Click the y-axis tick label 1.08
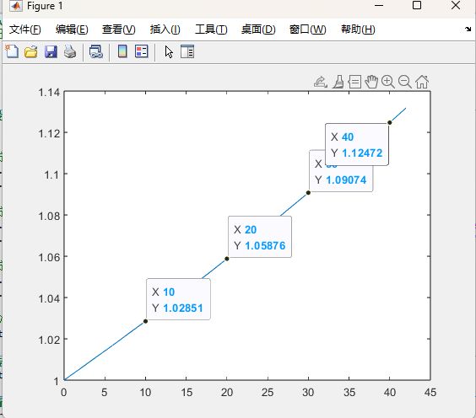 [49, 216]
